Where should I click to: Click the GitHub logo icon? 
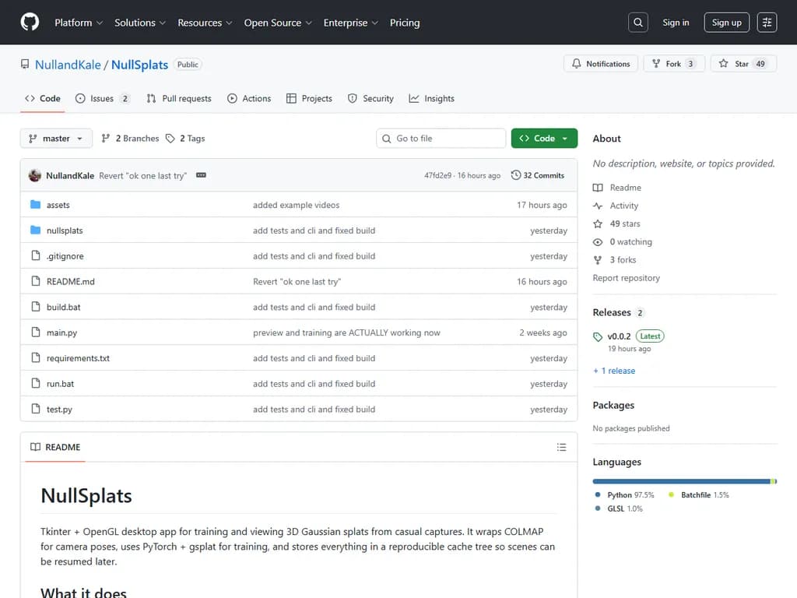[30, 23]
